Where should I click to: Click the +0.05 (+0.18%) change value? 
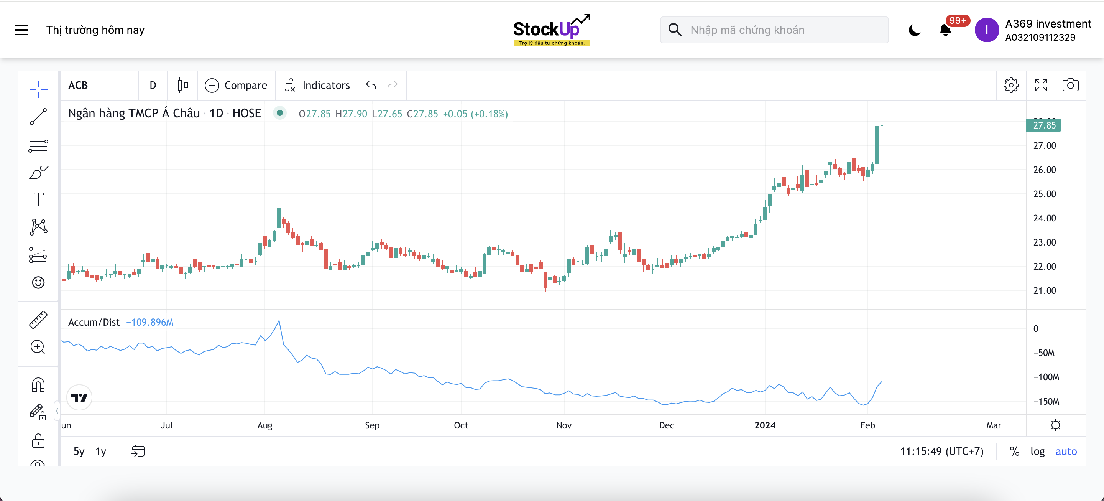475,114
